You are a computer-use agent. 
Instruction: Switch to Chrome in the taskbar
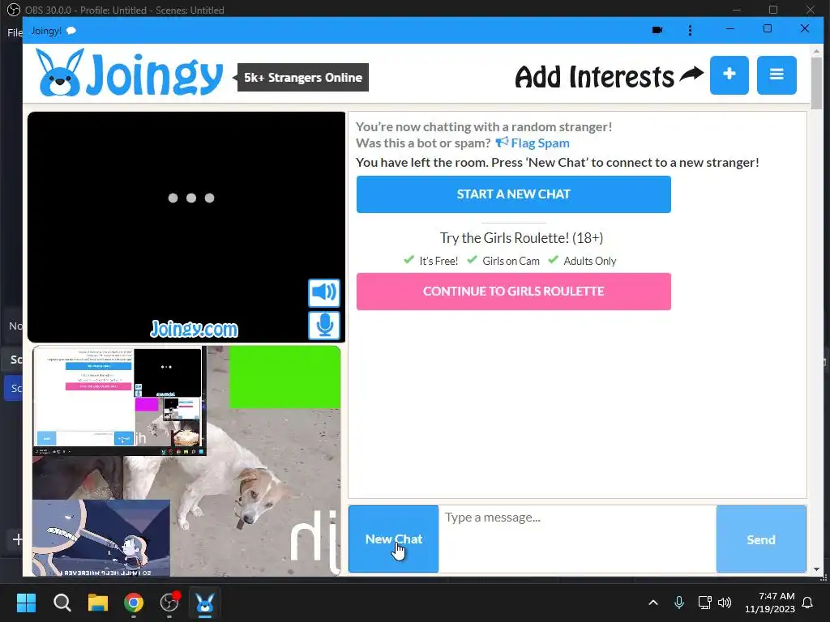134,603
